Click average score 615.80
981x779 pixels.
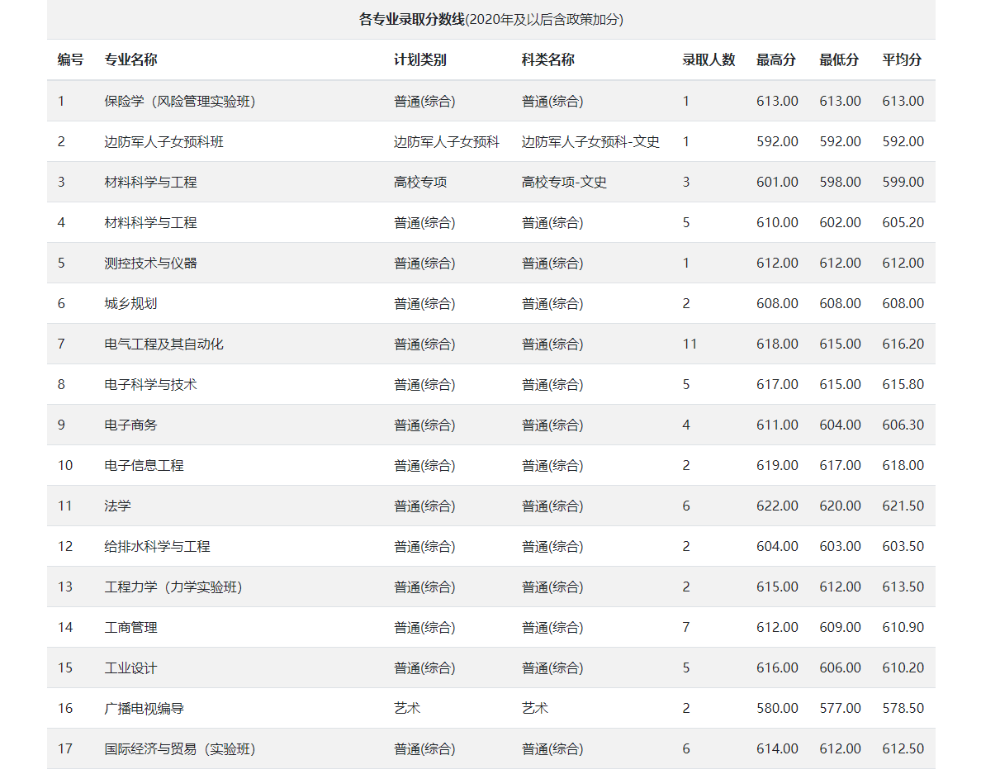pos(903,385)
